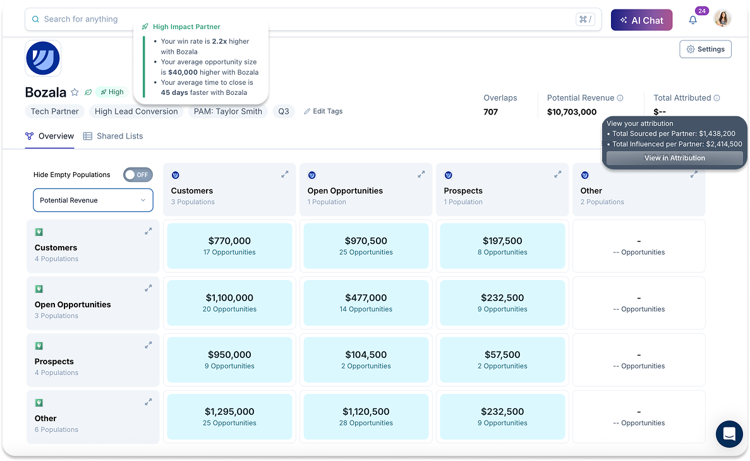The height and width of the screenshot is (461, 750).
Task: Click Total Sourced per Partner line
Action: 674,133
